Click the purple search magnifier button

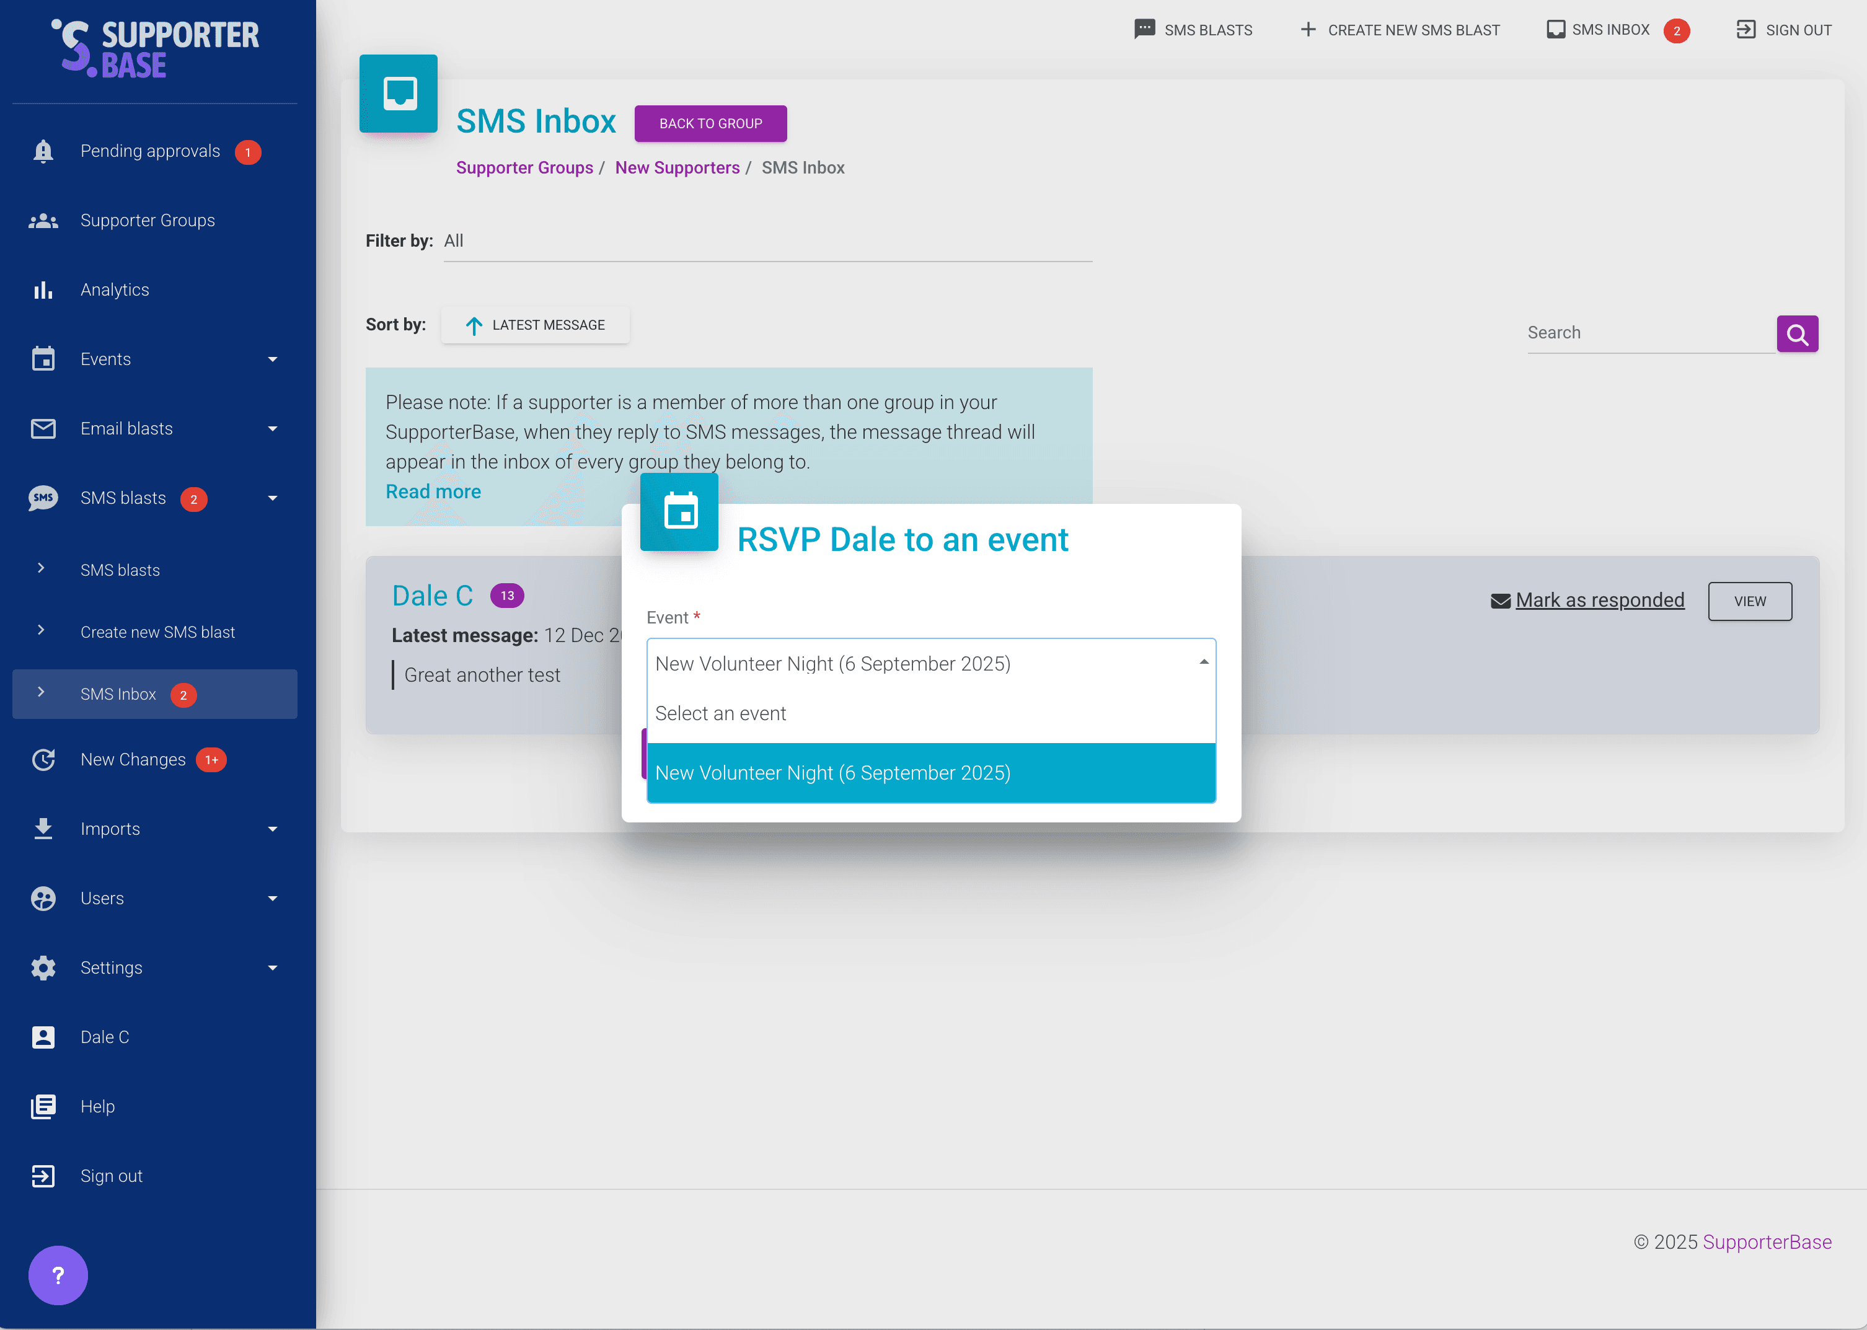coord(1796,333)
